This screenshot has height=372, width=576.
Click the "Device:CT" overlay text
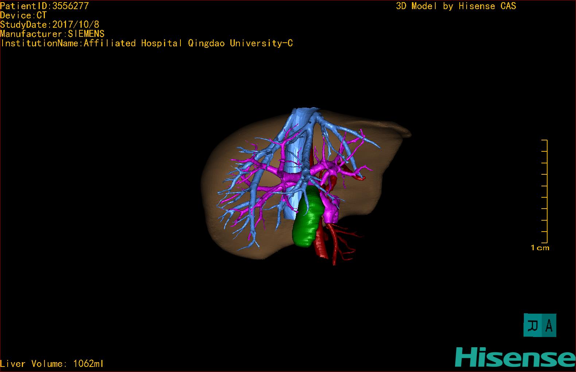[24, 15]
